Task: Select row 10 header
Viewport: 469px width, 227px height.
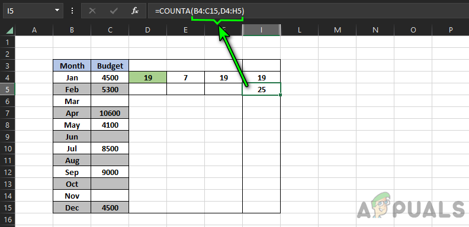Action: pos(8,148)
